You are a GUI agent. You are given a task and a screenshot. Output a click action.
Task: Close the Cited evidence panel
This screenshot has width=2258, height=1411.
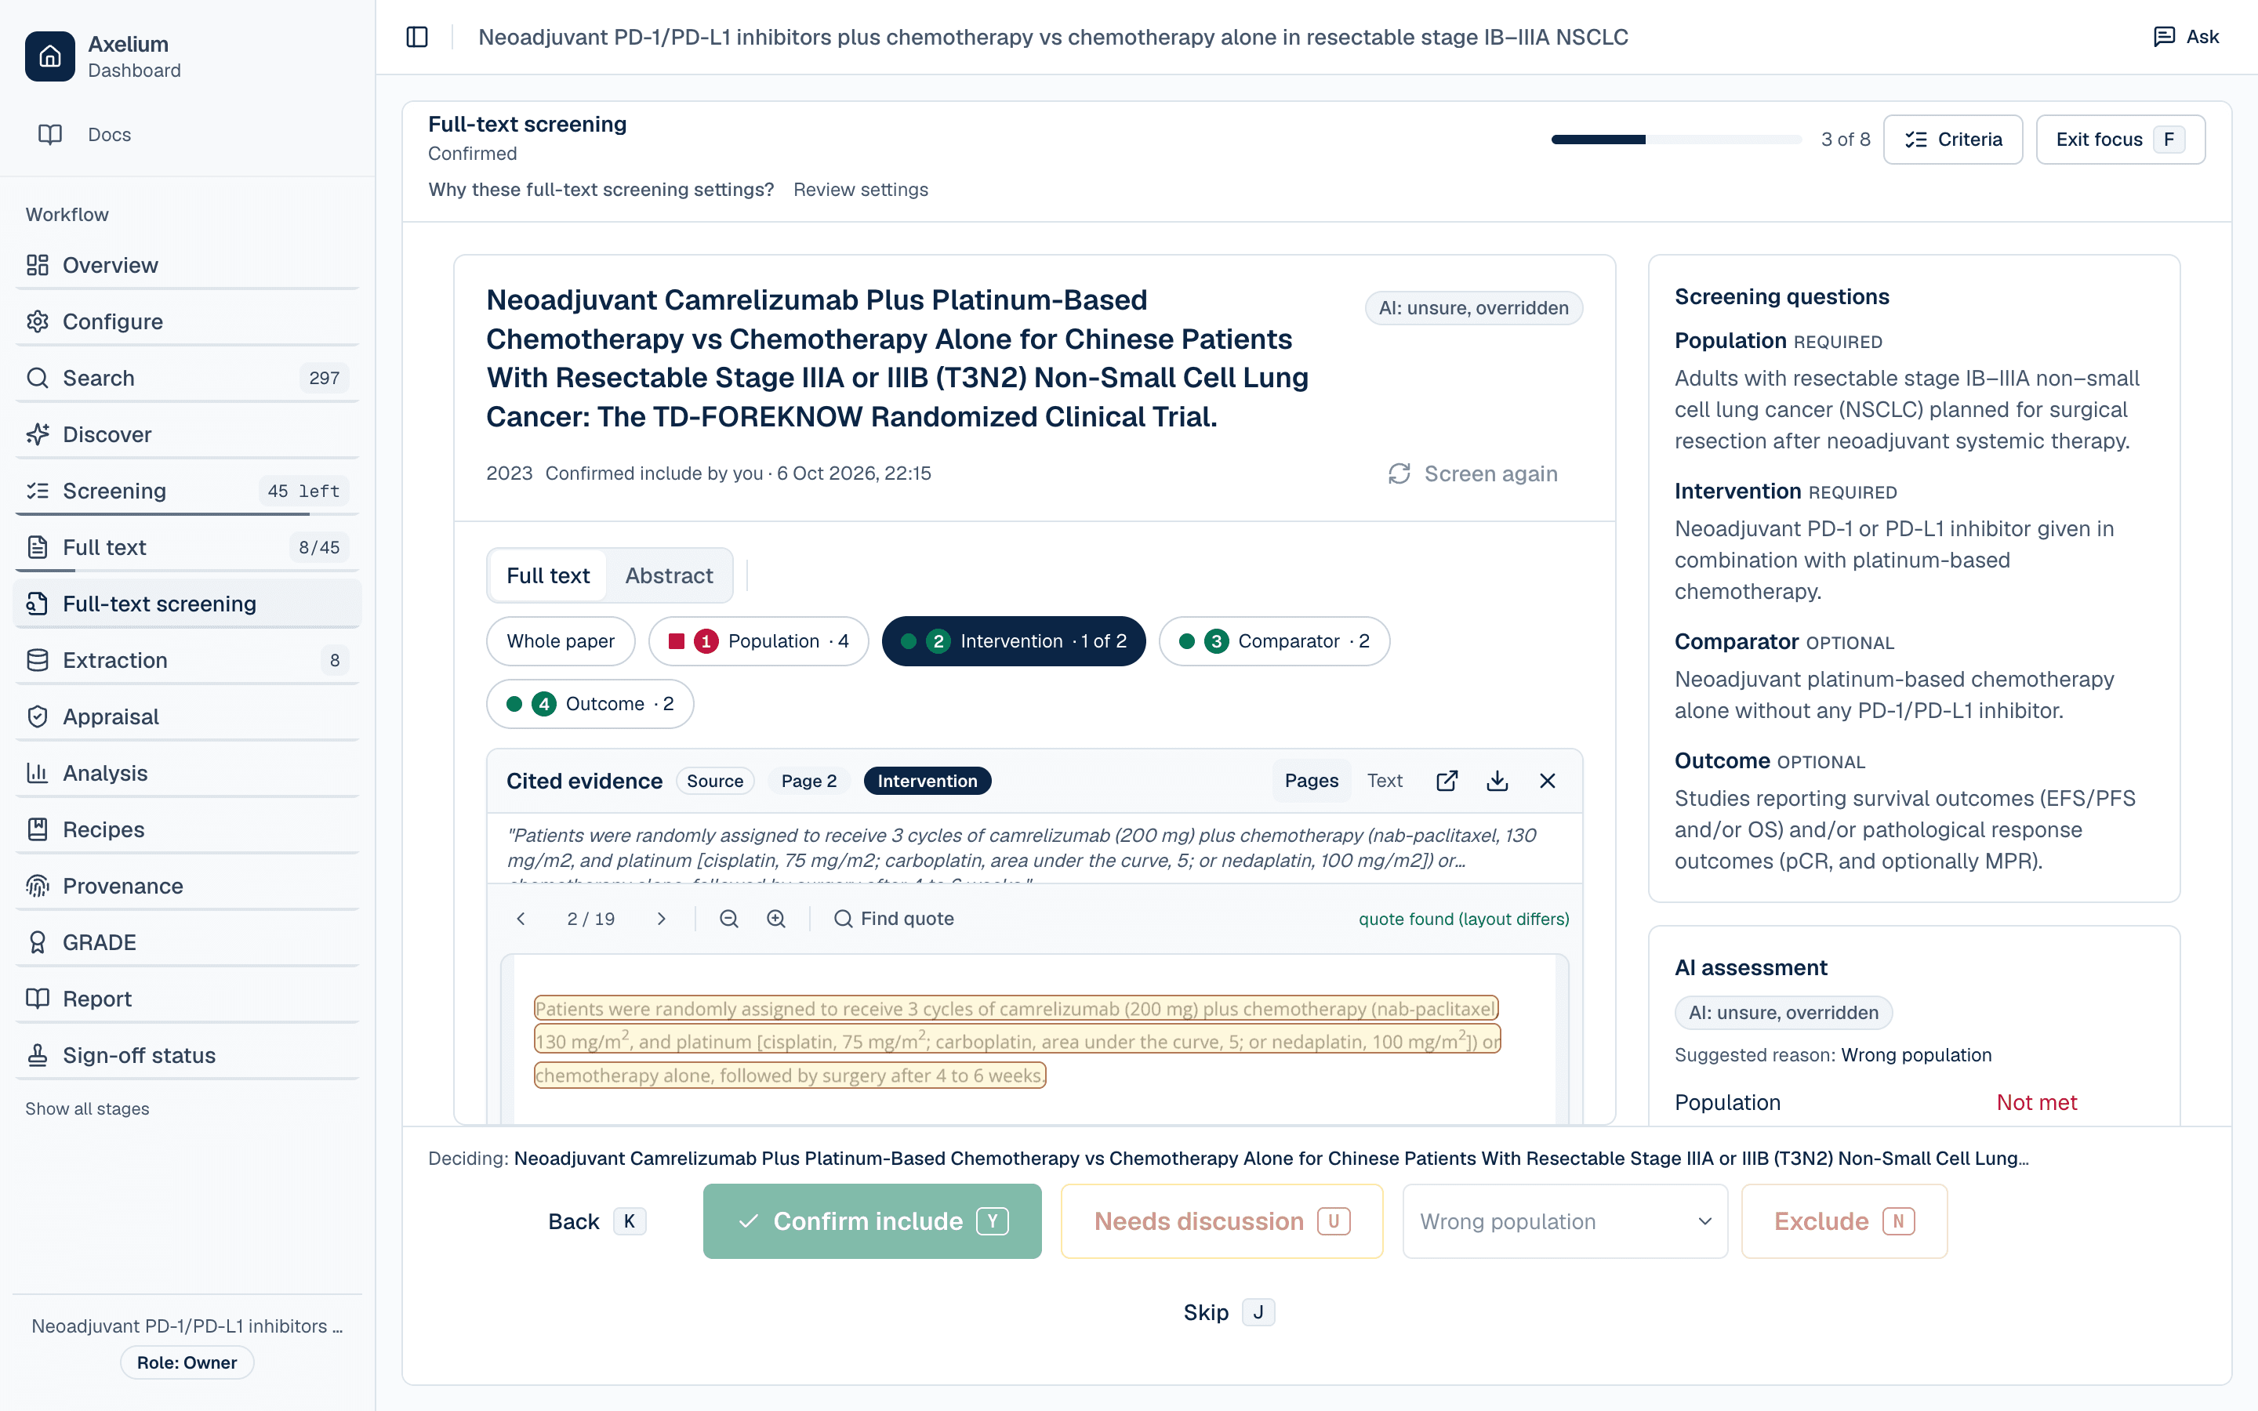1547,781
